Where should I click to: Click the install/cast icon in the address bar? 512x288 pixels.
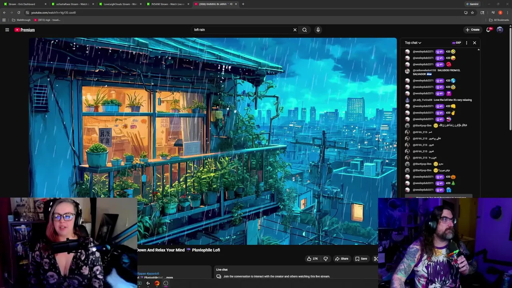[466, 12]
